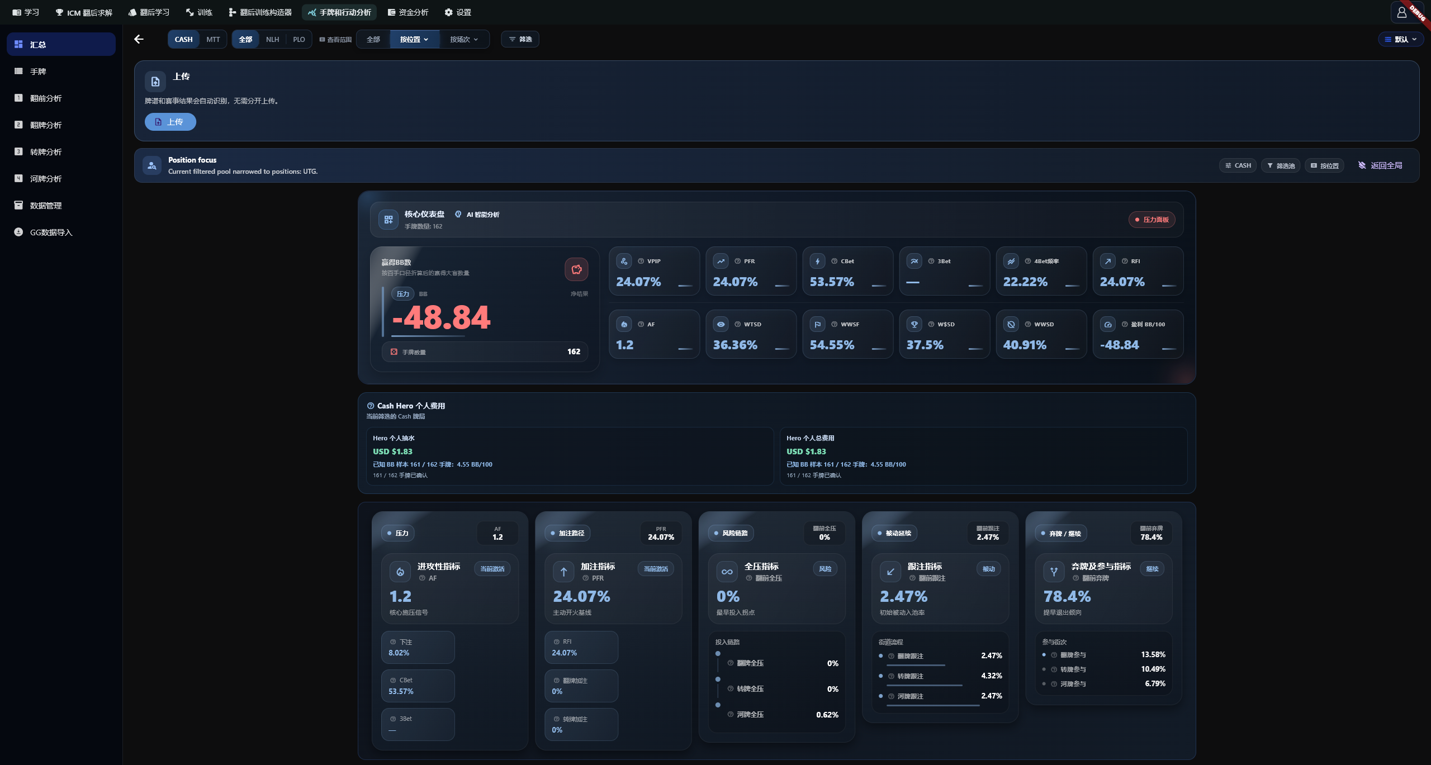The image size is (1431, 765).
Task: Open user account profile icon
Action: [1401, 12]
